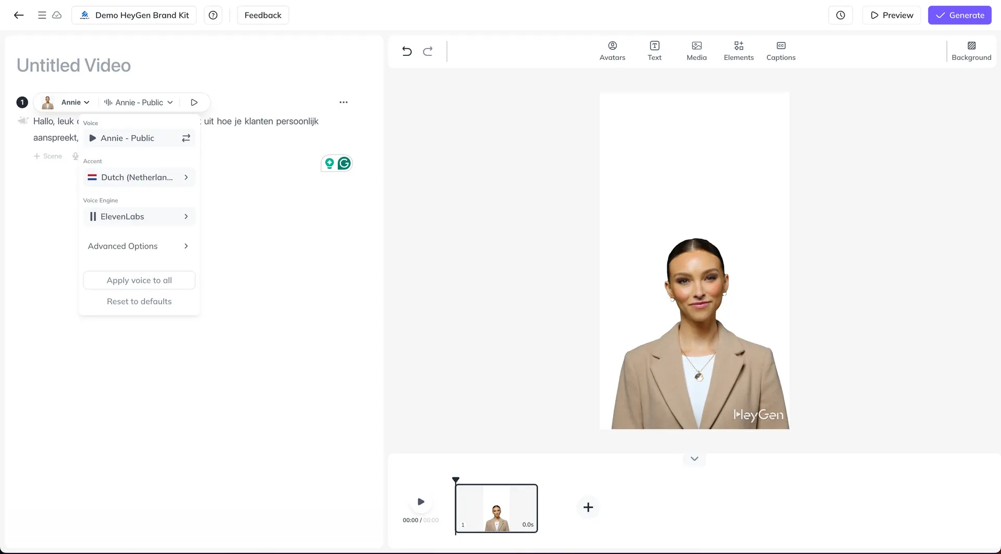Click the timeline playhead marker
Image resolution: width=1001 pixels, height=554 pixels.
(x=456, y=480)
